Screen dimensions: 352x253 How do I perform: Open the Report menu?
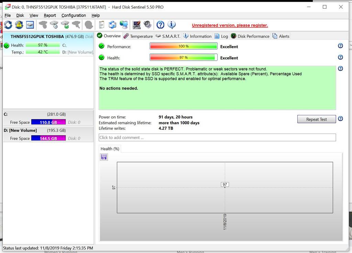click(x=50, y=15)
